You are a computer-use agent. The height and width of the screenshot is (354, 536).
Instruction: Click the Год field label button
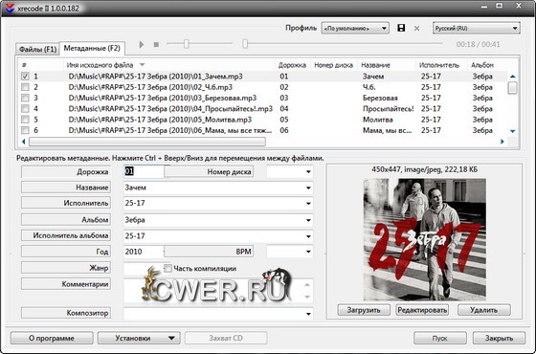coord(66,252)
